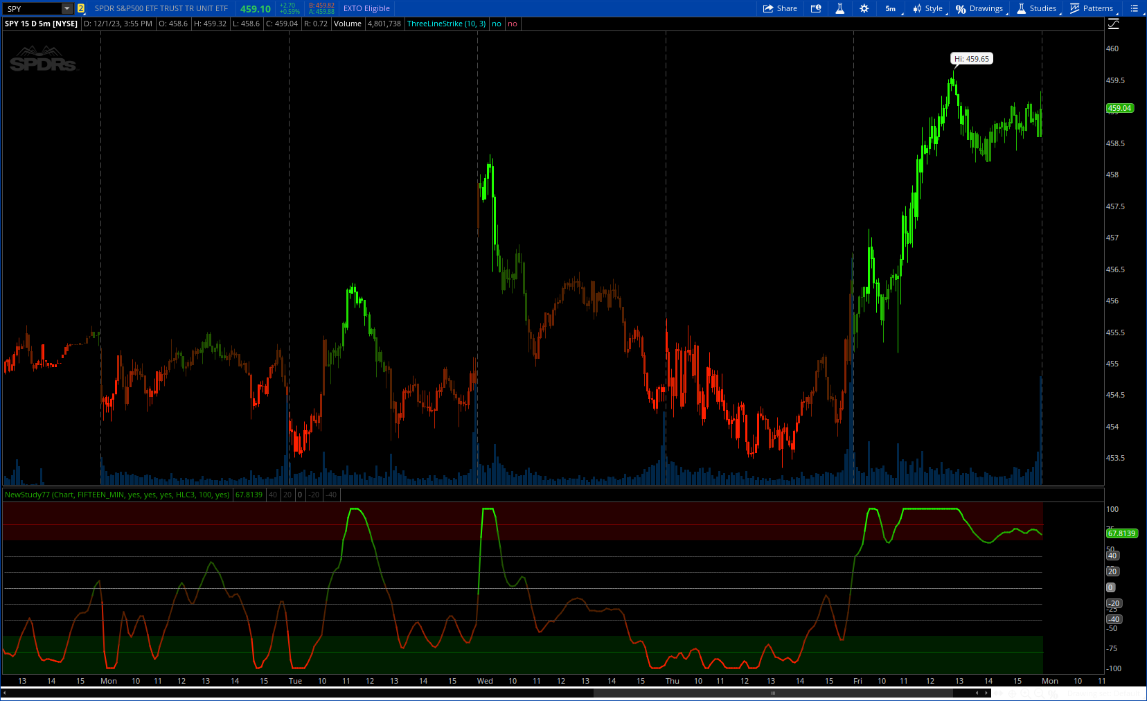Viewport: 1147px width, 701px height.
Task: Click the R: 0.72 range value
Action: (x=316, y=24)
